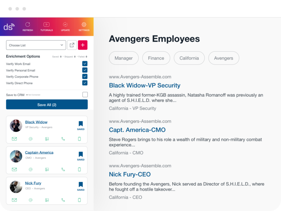
Task: Click the URL above Capt. America-CMO
Action: pos(140,121)
